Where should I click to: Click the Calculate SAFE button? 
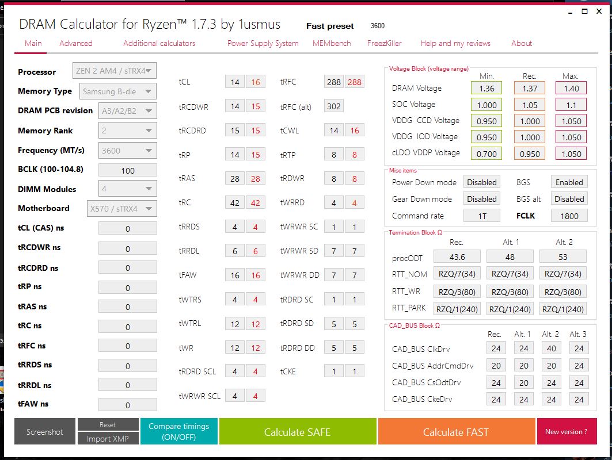298,432
